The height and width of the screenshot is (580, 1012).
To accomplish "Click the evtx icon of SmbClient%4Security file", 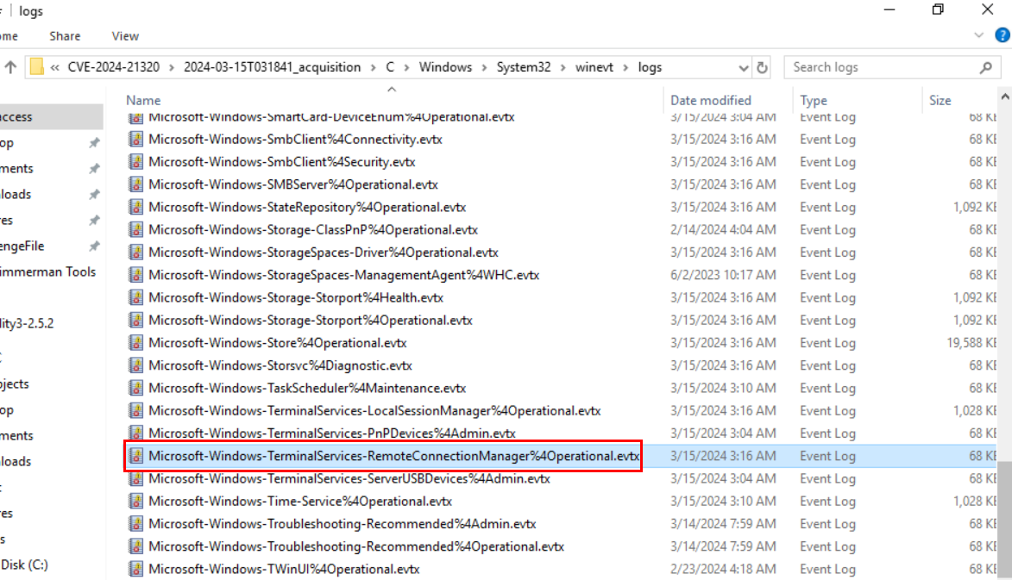I will 135,162.
